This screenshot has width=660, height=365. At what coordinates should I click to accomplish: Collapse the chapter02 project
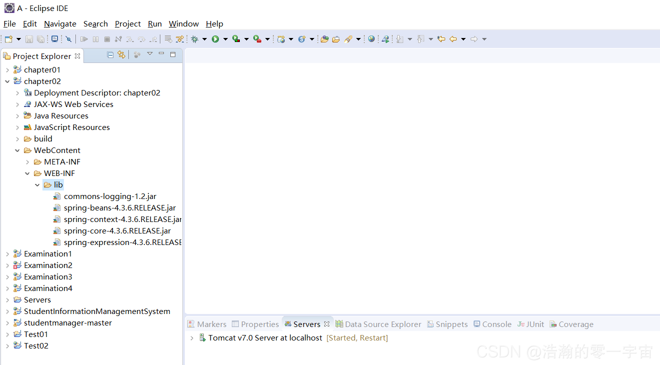7,81
